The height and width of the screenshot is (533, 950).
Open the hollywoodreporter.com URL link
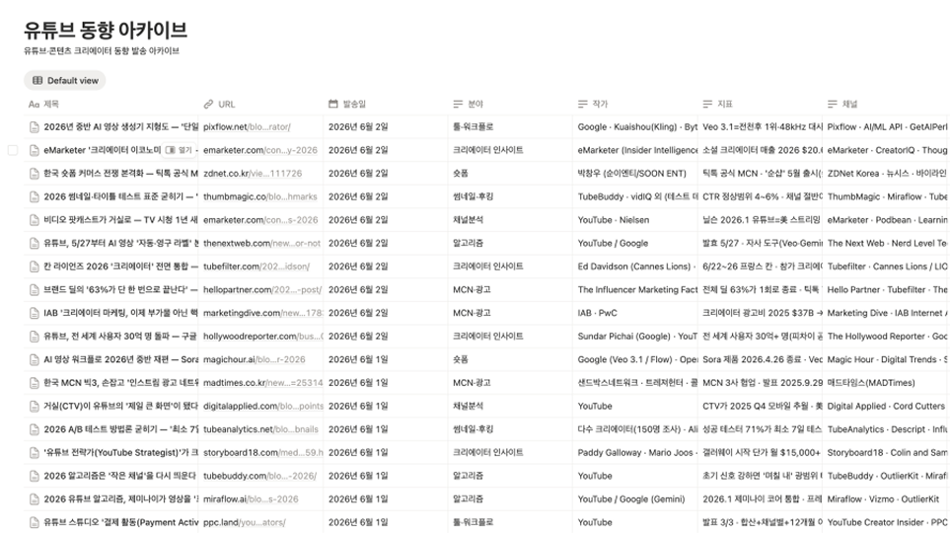263,337
